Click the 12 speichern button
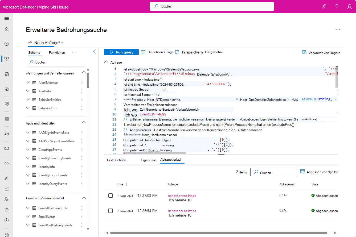This screenshot has width=356, height=237. coord(192,52)
